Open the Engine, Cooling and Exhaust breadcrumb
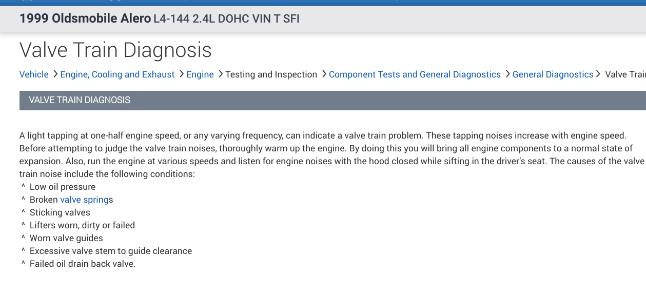646x294 pixels. (x=118, y=74)
